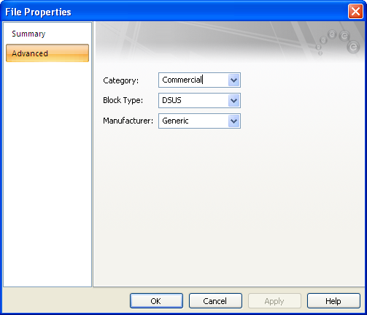Viewport: 367px width, 315px height.
Task: Expand the Manufacturer dropdown arrow
Action: 234,121
